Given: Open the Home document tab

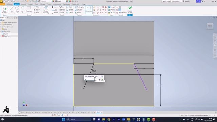Looking at the screenshot, I should click(x=22, y=113).
